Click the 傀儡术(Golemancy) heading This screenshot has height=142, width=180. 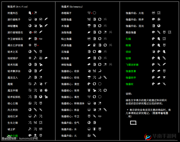click(x=72, y=7)
